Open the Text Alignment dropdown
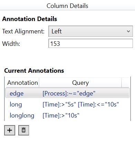135x142 pixels. (90, 31)
